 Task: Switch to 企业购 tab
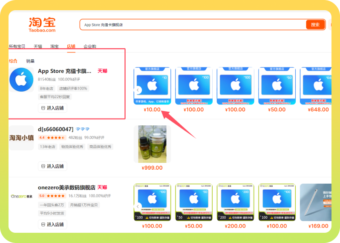[x=90, y=46]
